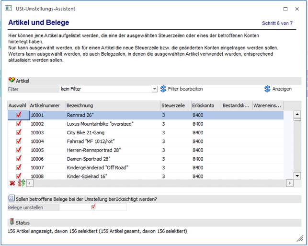Toggle the Belege umstellen checkbox
The width and height of the screenshot is (308, 246).
coord(93,207)
